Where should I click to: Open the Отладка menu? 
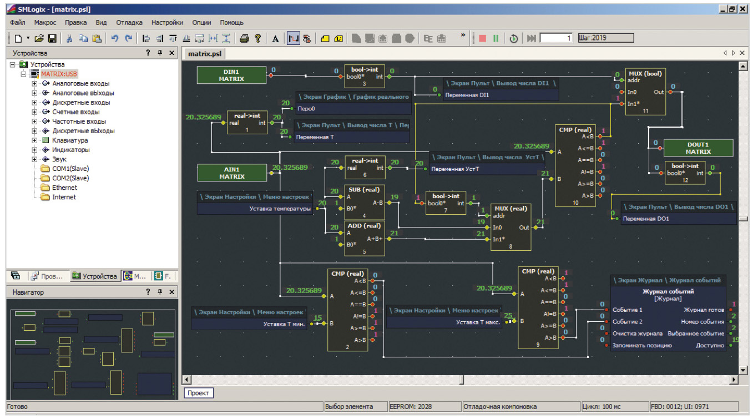129,23
